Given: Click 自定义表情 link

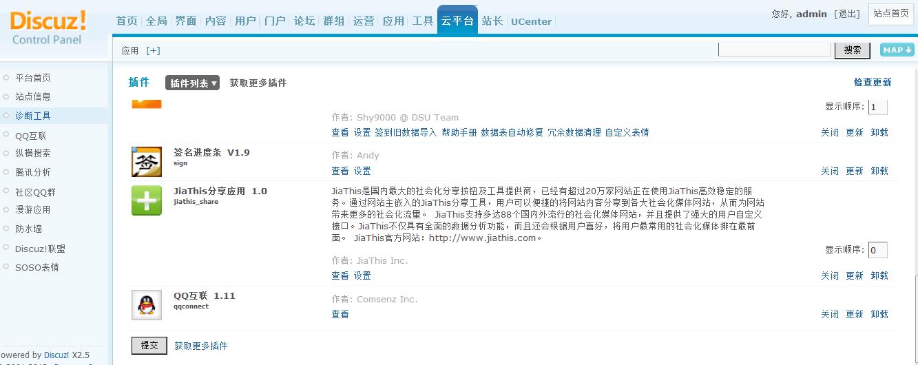Looking at the screenshot, I should (x=627, y=132).
